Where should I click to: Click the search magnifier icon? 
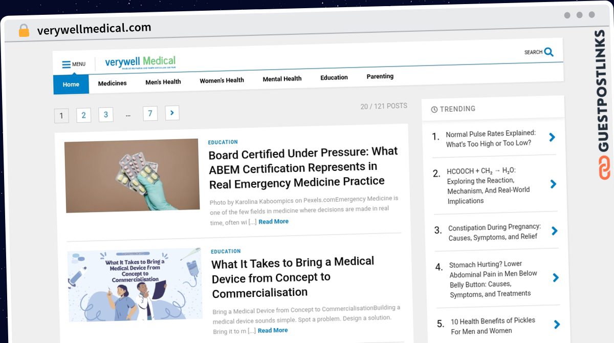coord(549,52)
